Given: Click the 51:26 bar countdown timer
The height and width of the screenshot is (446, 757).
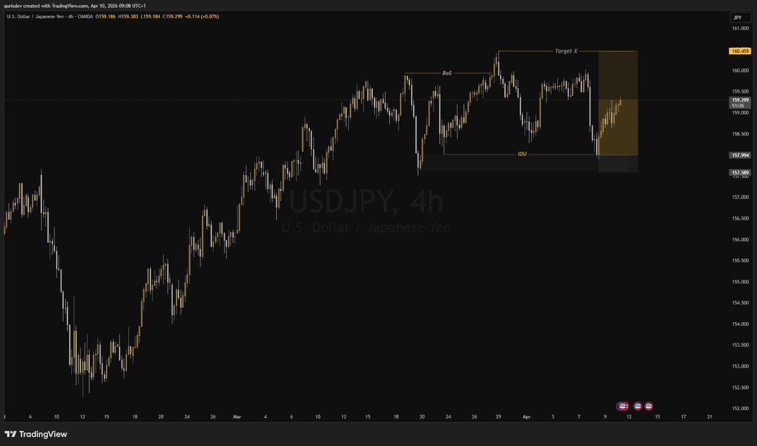Looking at the screenshot, I should tap(737, 106).
